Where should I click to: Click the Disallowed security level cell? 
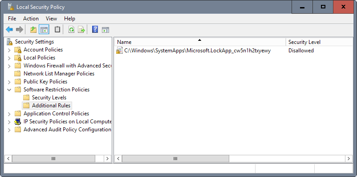pos(301,51)
